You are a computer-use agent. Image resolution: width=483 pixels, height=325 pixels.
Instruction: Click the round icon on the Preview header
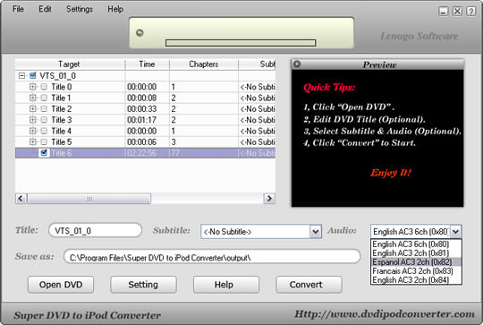[297, 64]
